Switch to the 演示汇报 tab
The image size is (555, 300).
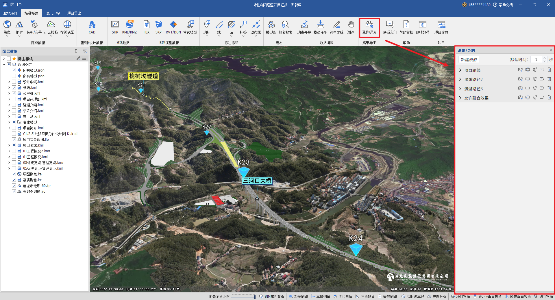pyautogui.click(x=53, y=13)
